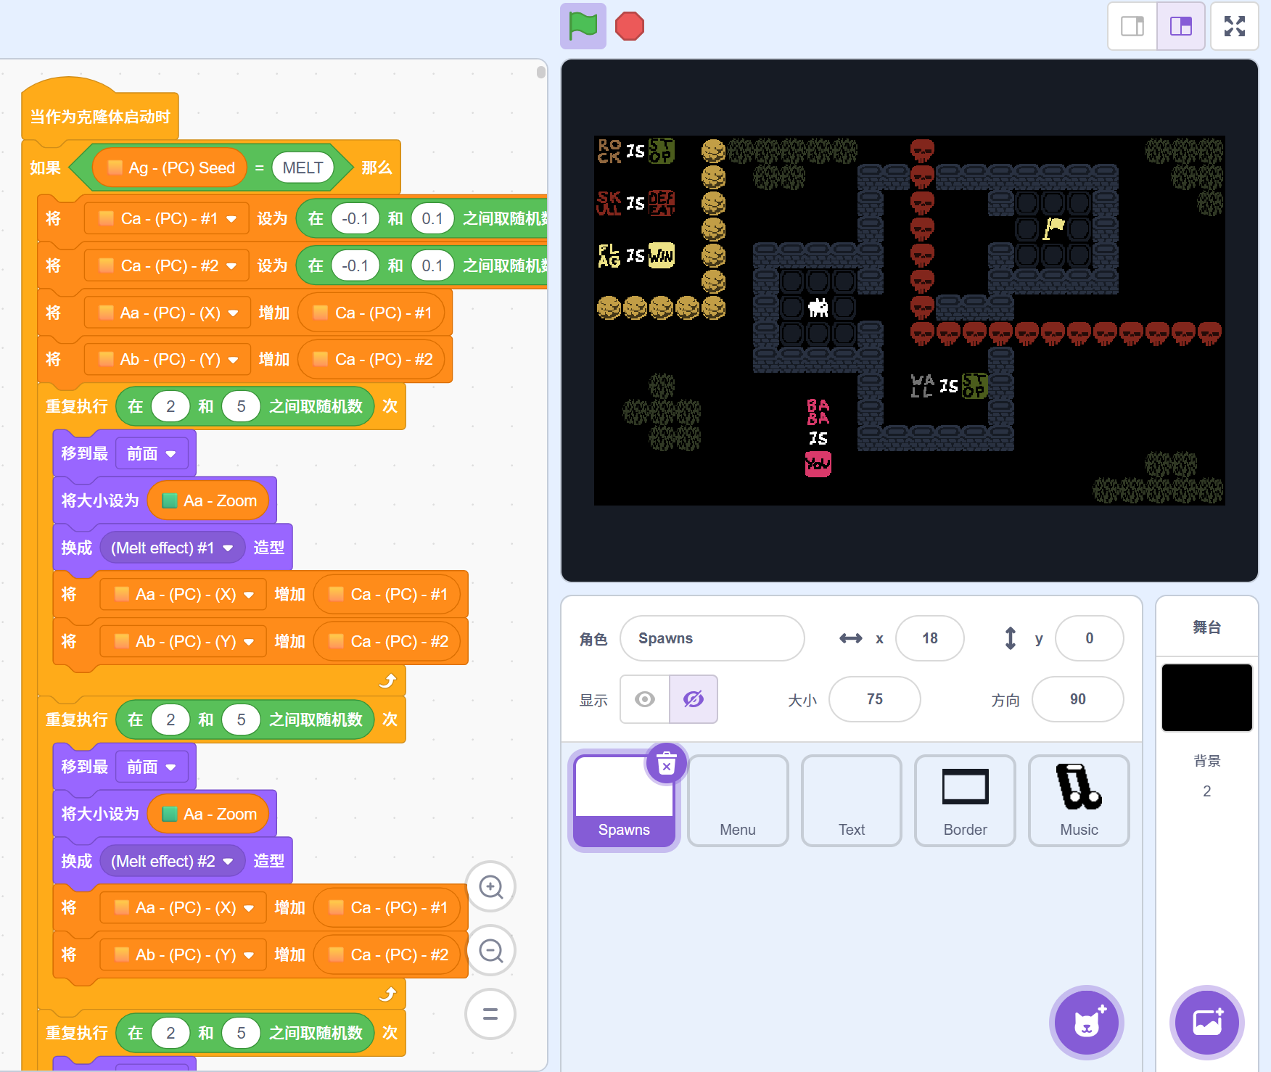Screen dimensions: 1271x1072
Task: Switch to large stage layout
Action: (x=1180, y=26)
